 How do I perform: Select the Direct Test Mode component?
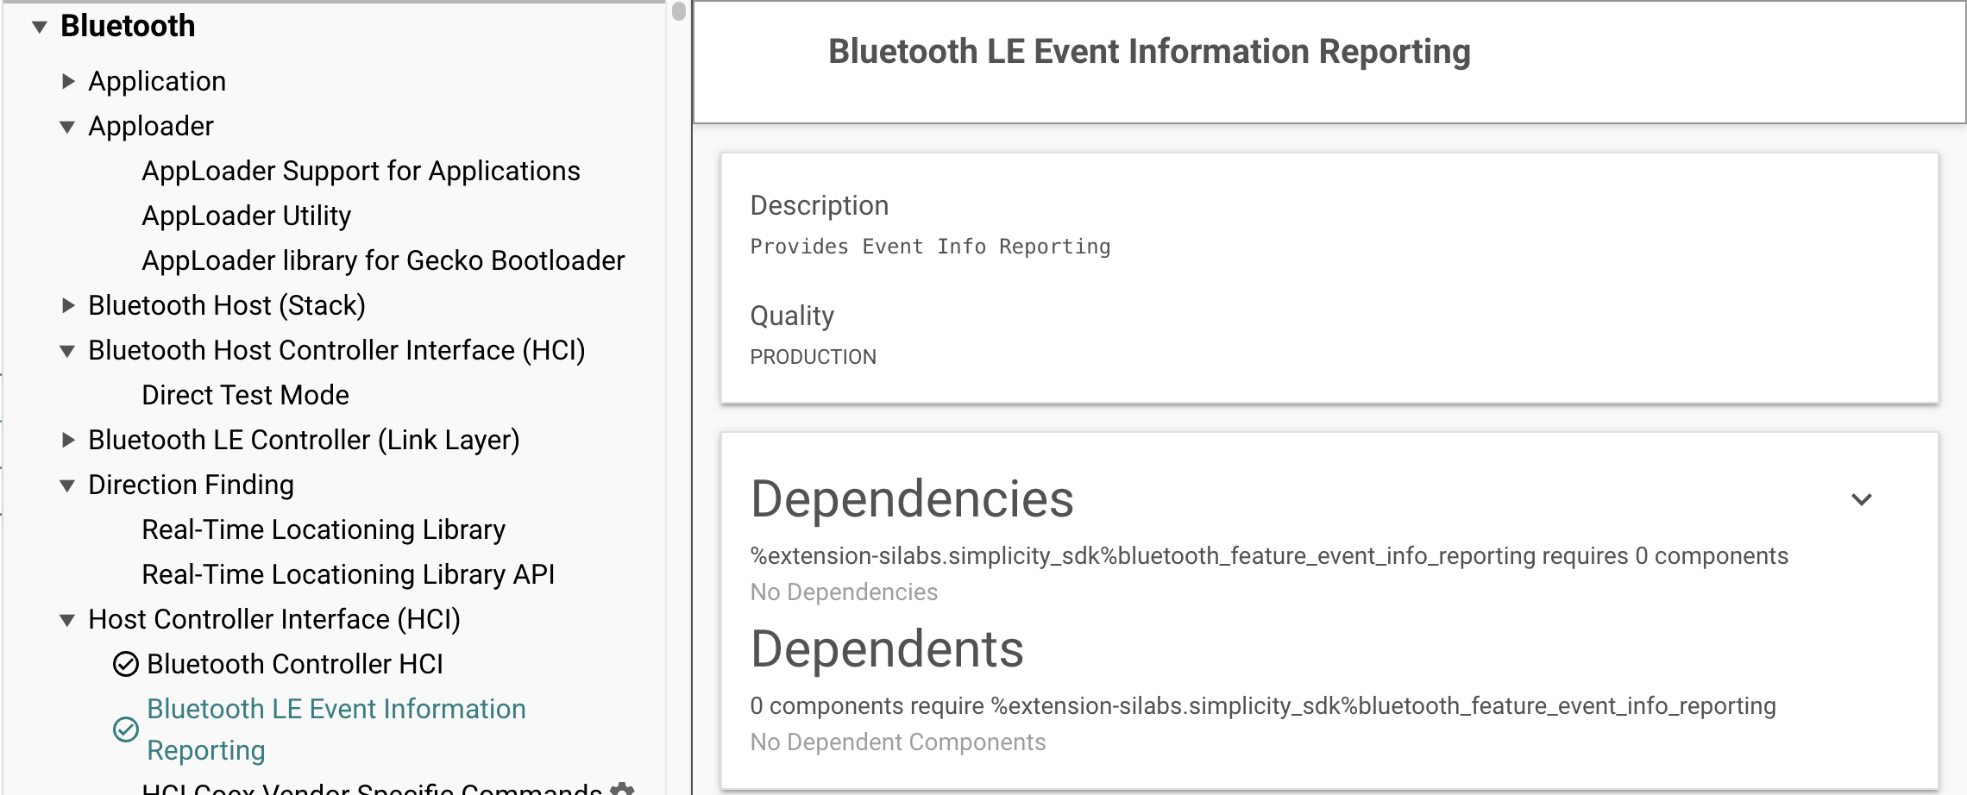[x=247, y=396]
